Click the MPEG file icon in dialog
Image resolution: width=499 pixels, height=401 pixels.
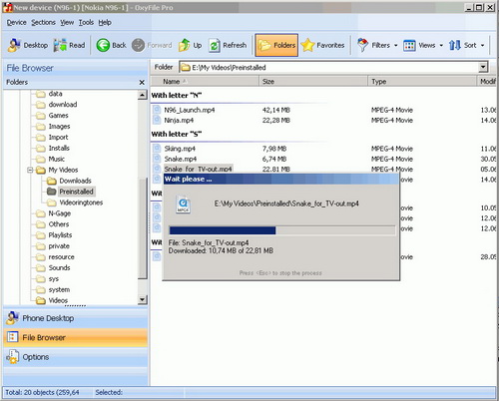click(184, 204)
